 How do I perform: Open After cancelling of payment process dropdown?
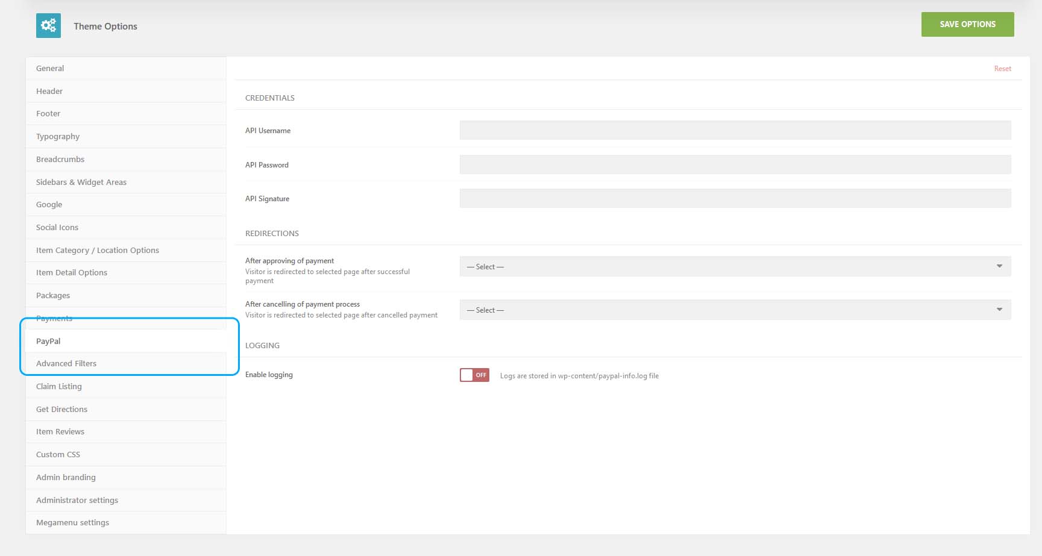coord(735,310)
